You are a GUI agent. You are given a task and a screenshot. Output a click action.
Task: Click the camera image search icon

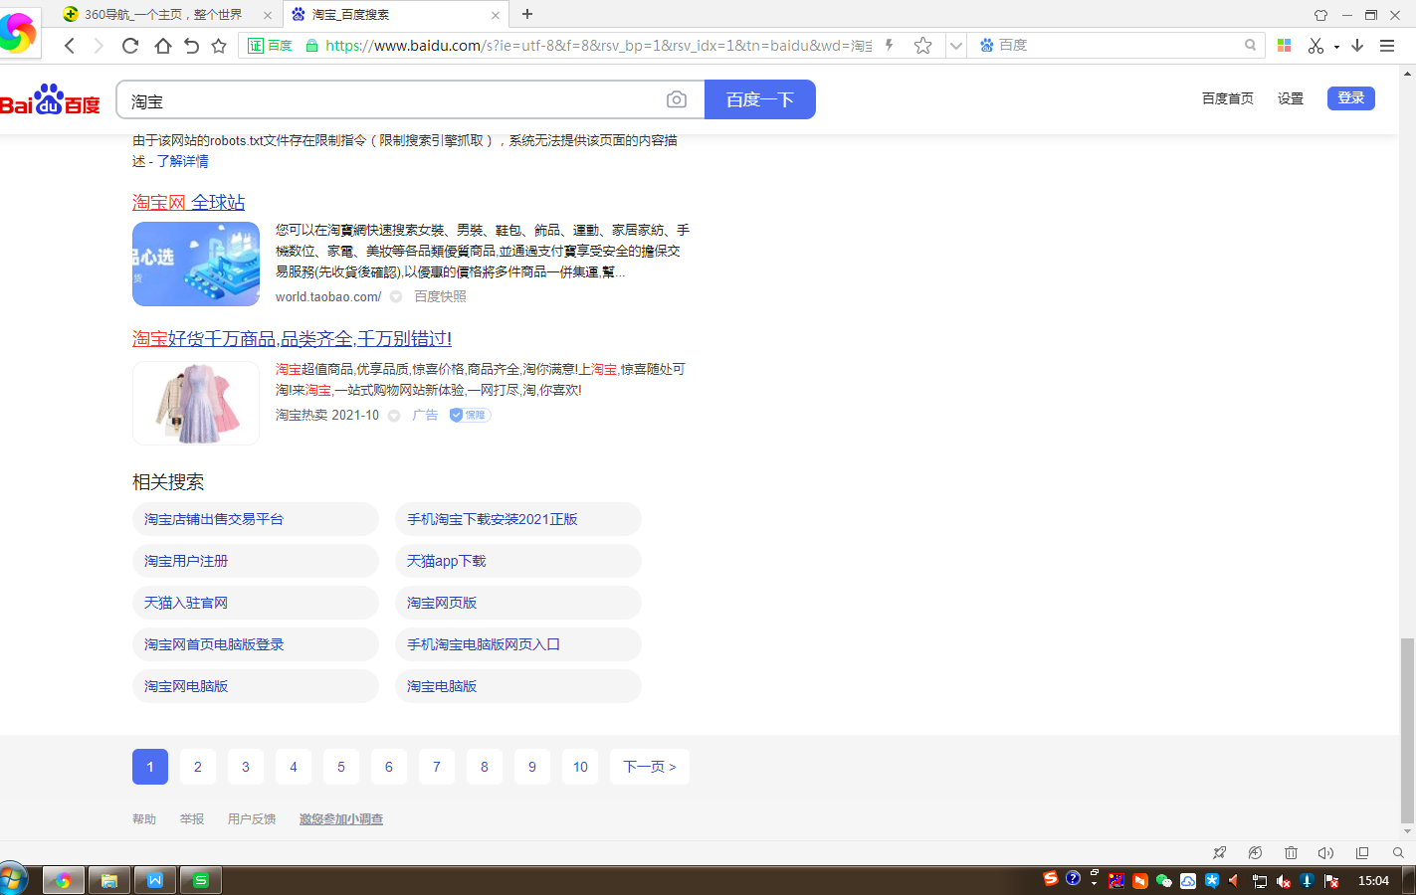pos(677,99)
